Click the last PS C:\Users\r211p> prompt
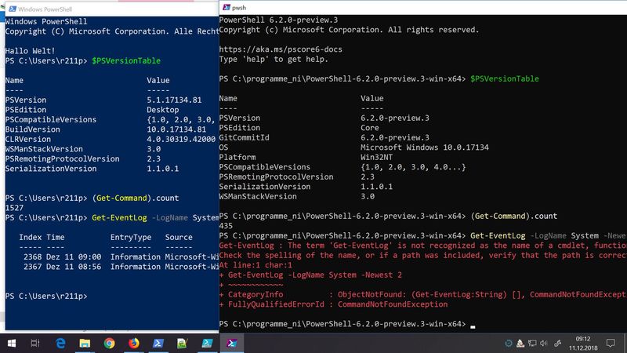 [x=46, y=297]
